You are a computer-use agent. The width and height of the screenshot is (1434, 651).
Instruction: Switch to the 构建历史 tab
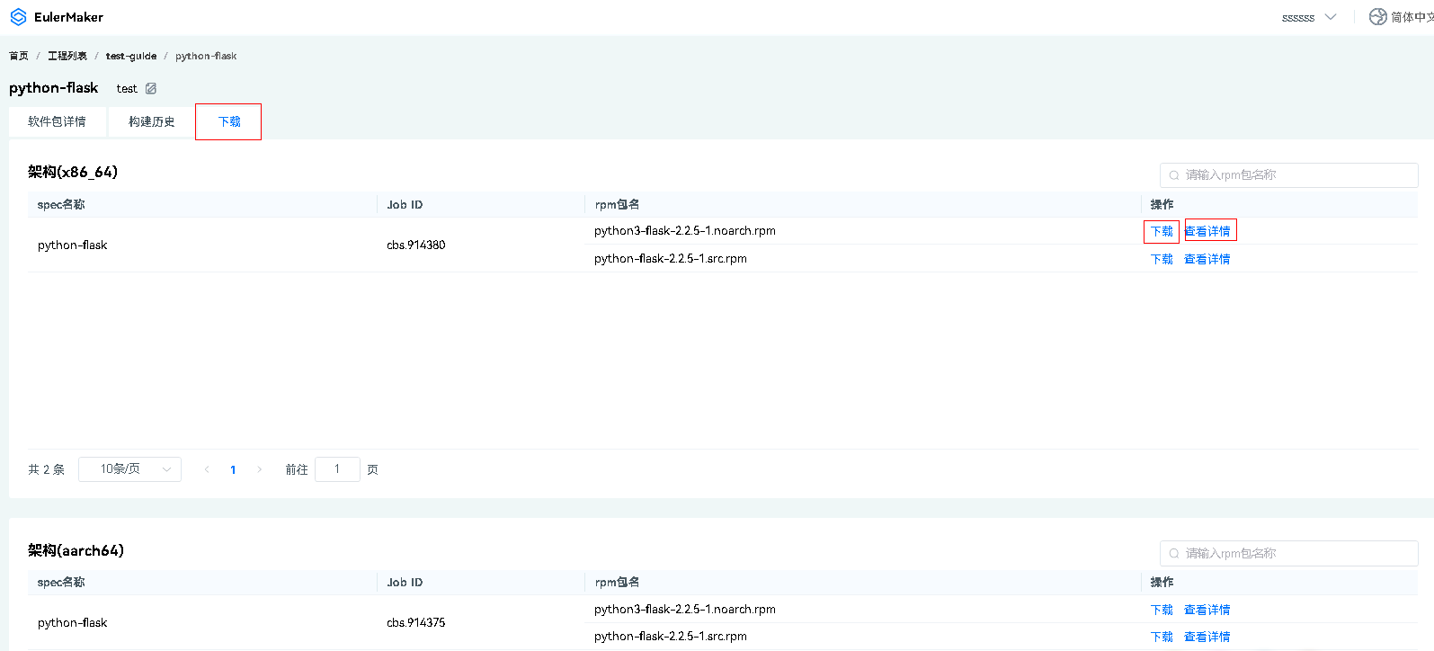click(x=151, y=121)
